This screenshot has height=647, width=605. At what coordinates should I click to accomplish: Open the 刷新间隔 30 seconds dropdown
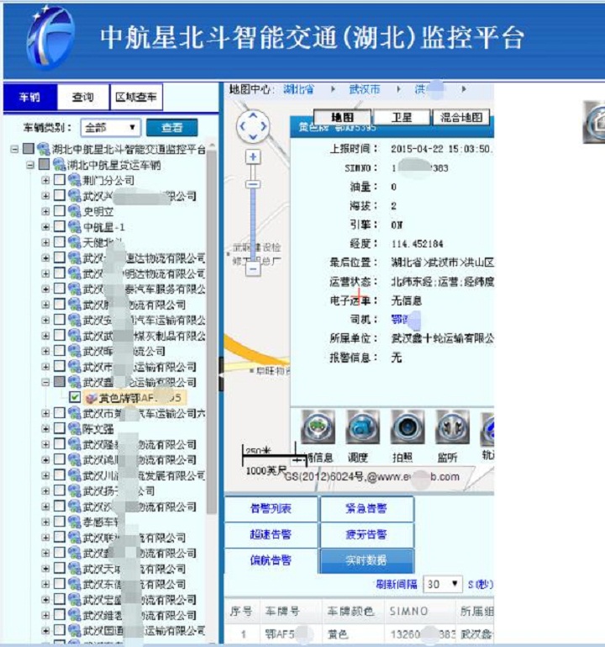click(443, 584)
